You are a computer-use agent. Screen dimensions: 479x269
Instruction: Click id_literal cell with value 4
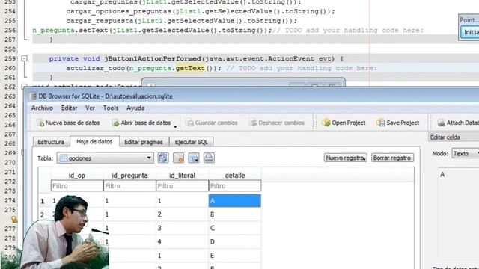pyautogui.click(x=182, y=242)
